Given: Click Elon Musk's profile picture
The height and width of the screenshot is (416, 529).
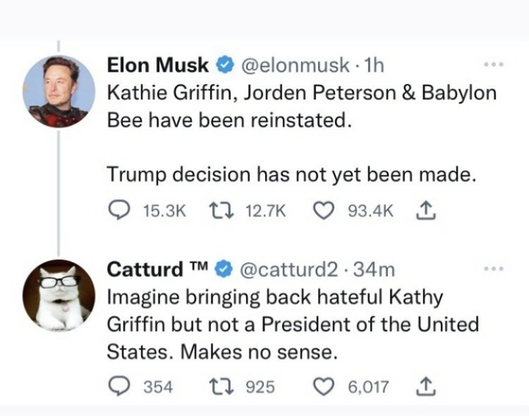Looking at the screenshot, I should tap(60, 92).
